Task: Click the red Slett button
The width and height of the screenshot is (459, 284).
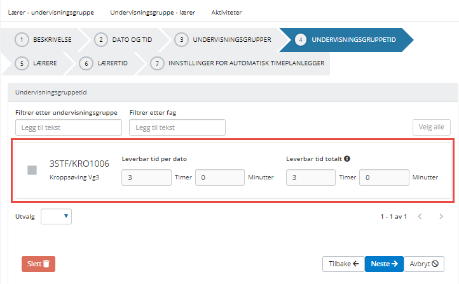Action: [x=38, y=264]
